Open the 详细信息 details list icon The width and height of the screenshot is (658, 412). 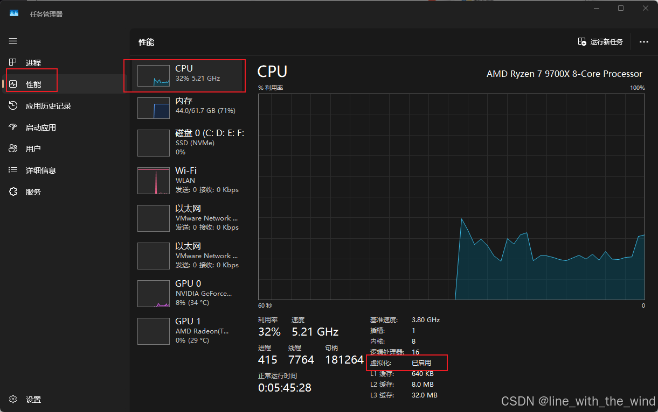[13, 170]
